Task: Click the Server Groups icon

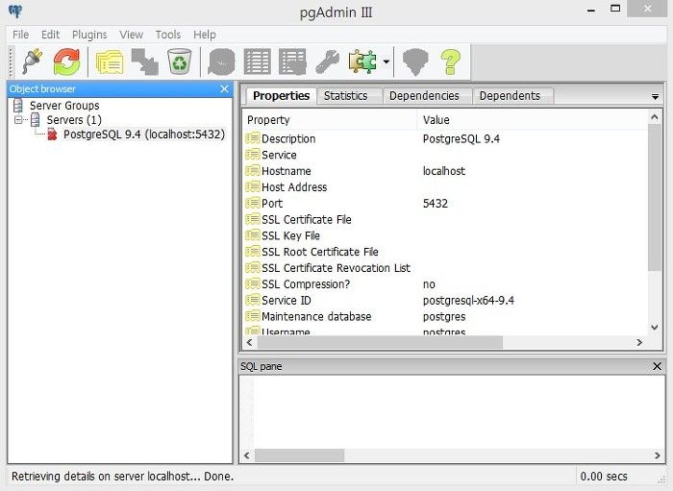Action: pyautogui.click(x=18, y=105)
